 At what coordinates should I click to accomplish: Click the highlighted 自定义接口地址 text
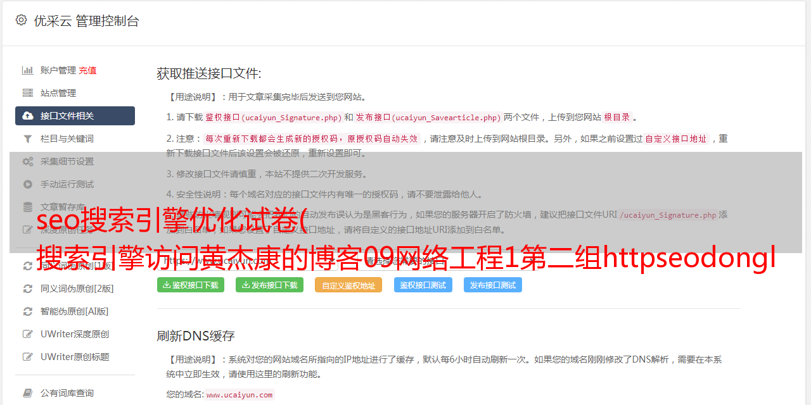(676, 139)
